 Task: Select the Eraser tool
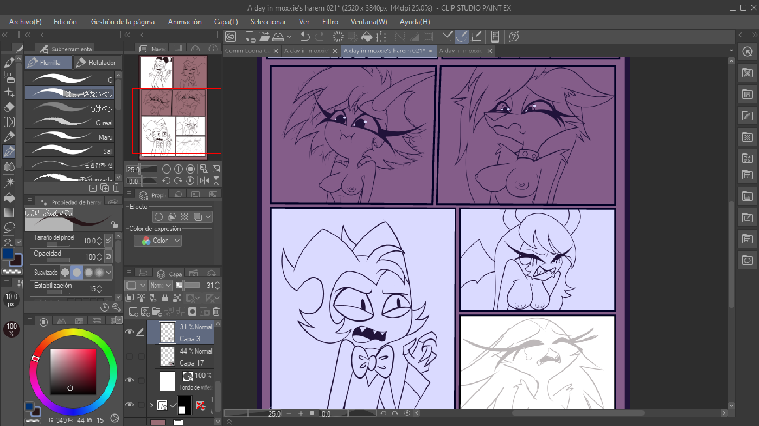9,107
